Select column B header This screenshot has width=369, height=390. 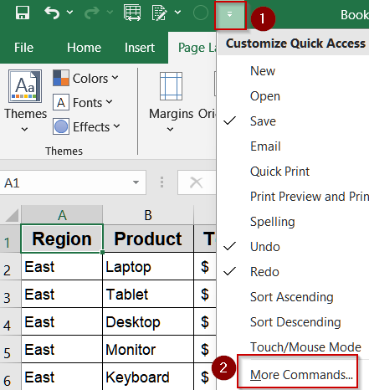(x=148, y=215)
